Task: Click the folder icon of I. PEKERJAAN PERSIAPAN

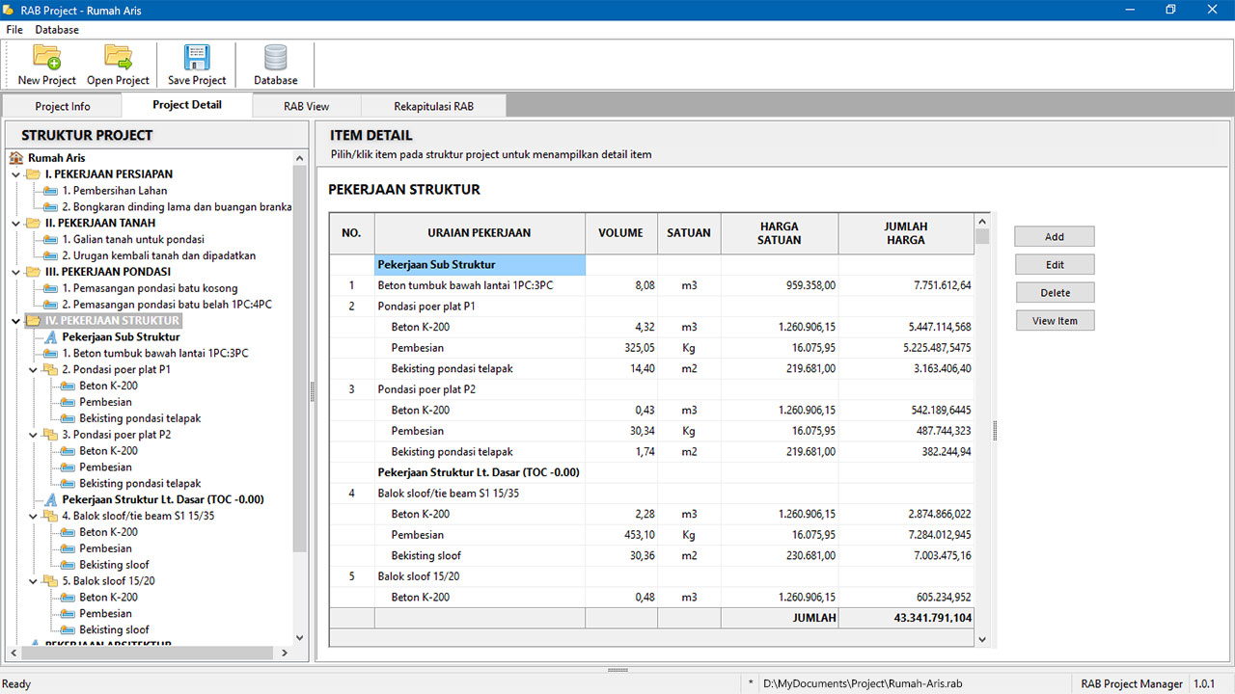Action: pos(34,174)
